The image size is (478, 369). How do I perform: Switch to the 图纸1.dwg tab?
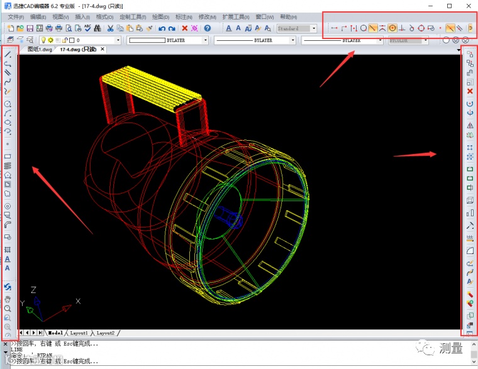40,49
